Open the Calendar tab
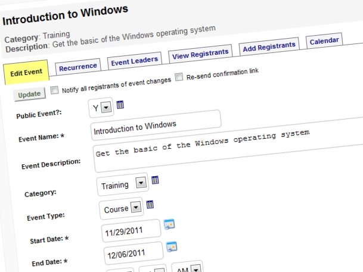This screenshot has width=363, height=272. click(324, 41)
